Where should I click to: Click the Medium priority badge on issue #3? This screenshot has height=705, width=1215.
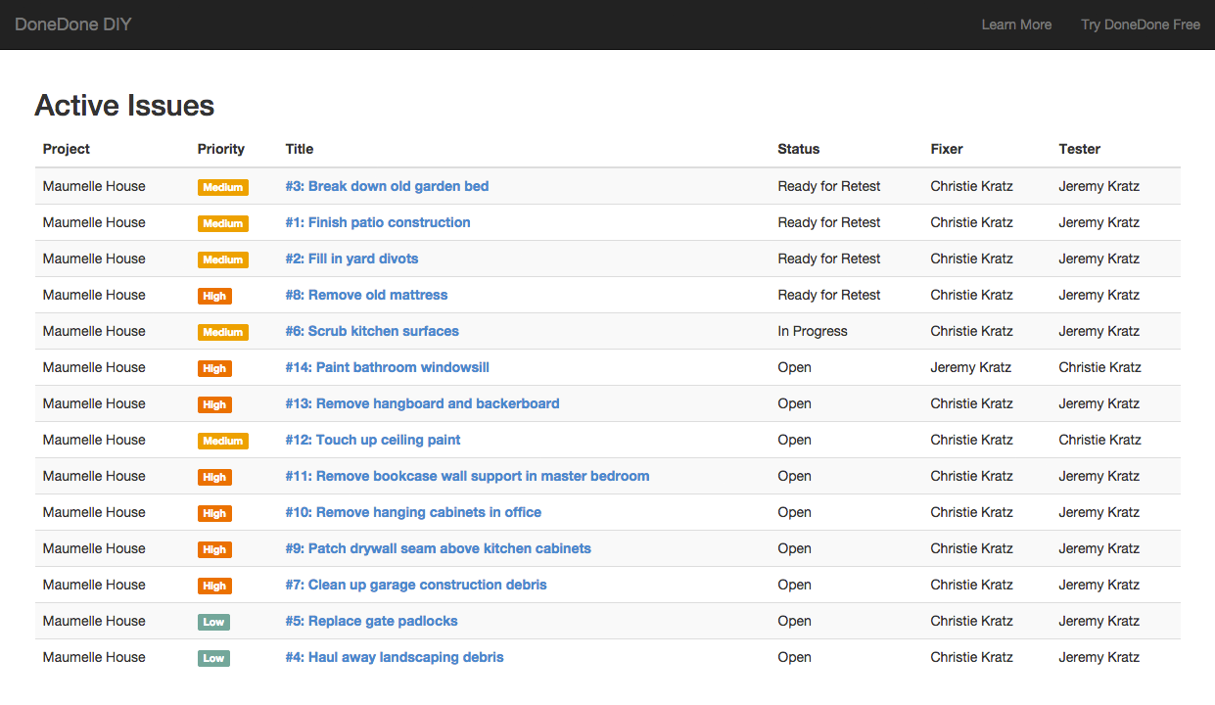tap(222, 187)
